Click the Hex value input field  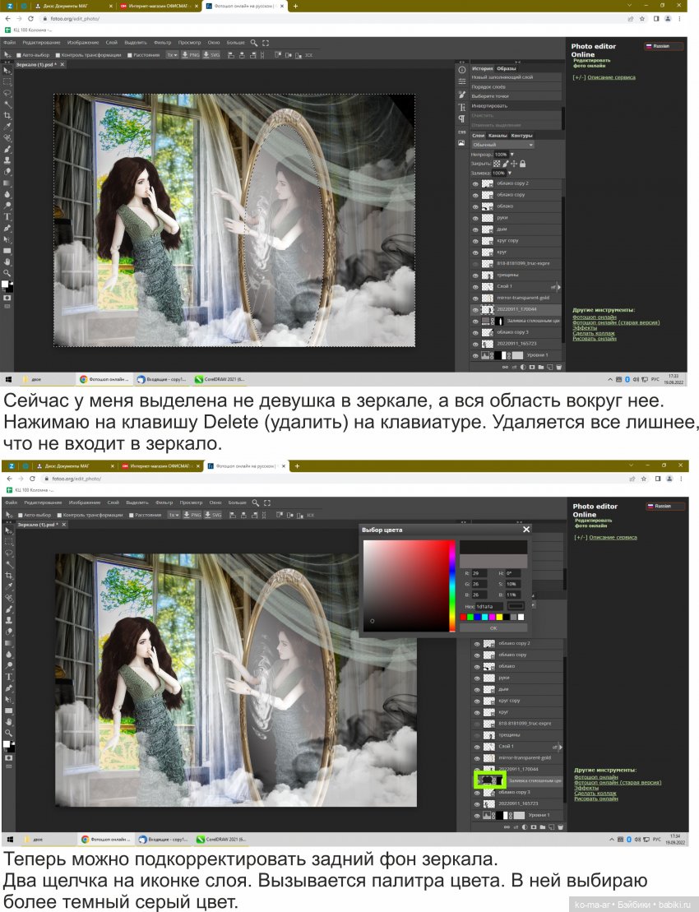point(488,606)
